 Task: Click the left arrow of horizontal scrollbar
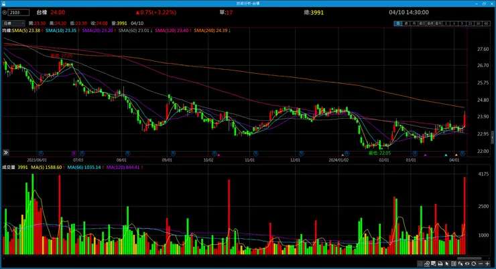click(x=4, y=258)
